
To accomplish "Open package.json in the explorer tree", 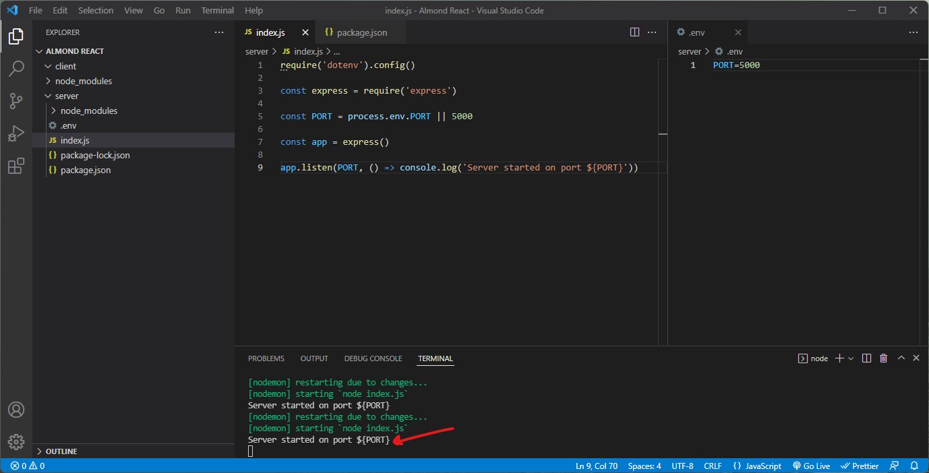I will pyautogui.click(x=133, y=170).
